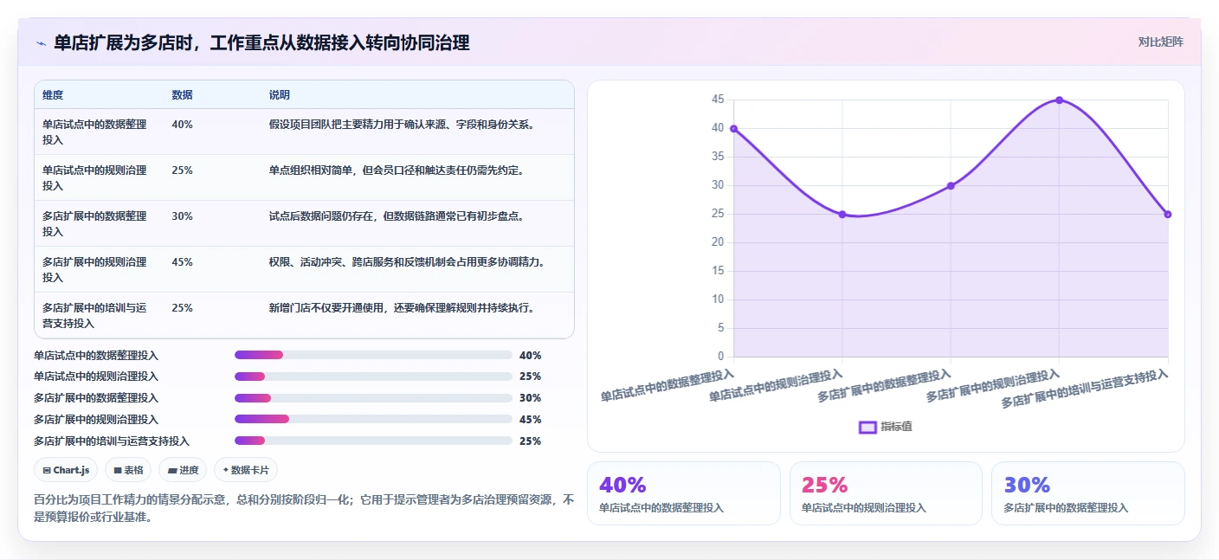This screenshot has width=1219, height=560.
Task: Click the page title 单店扩展为多店时
Action: click(x=261, y=42)
